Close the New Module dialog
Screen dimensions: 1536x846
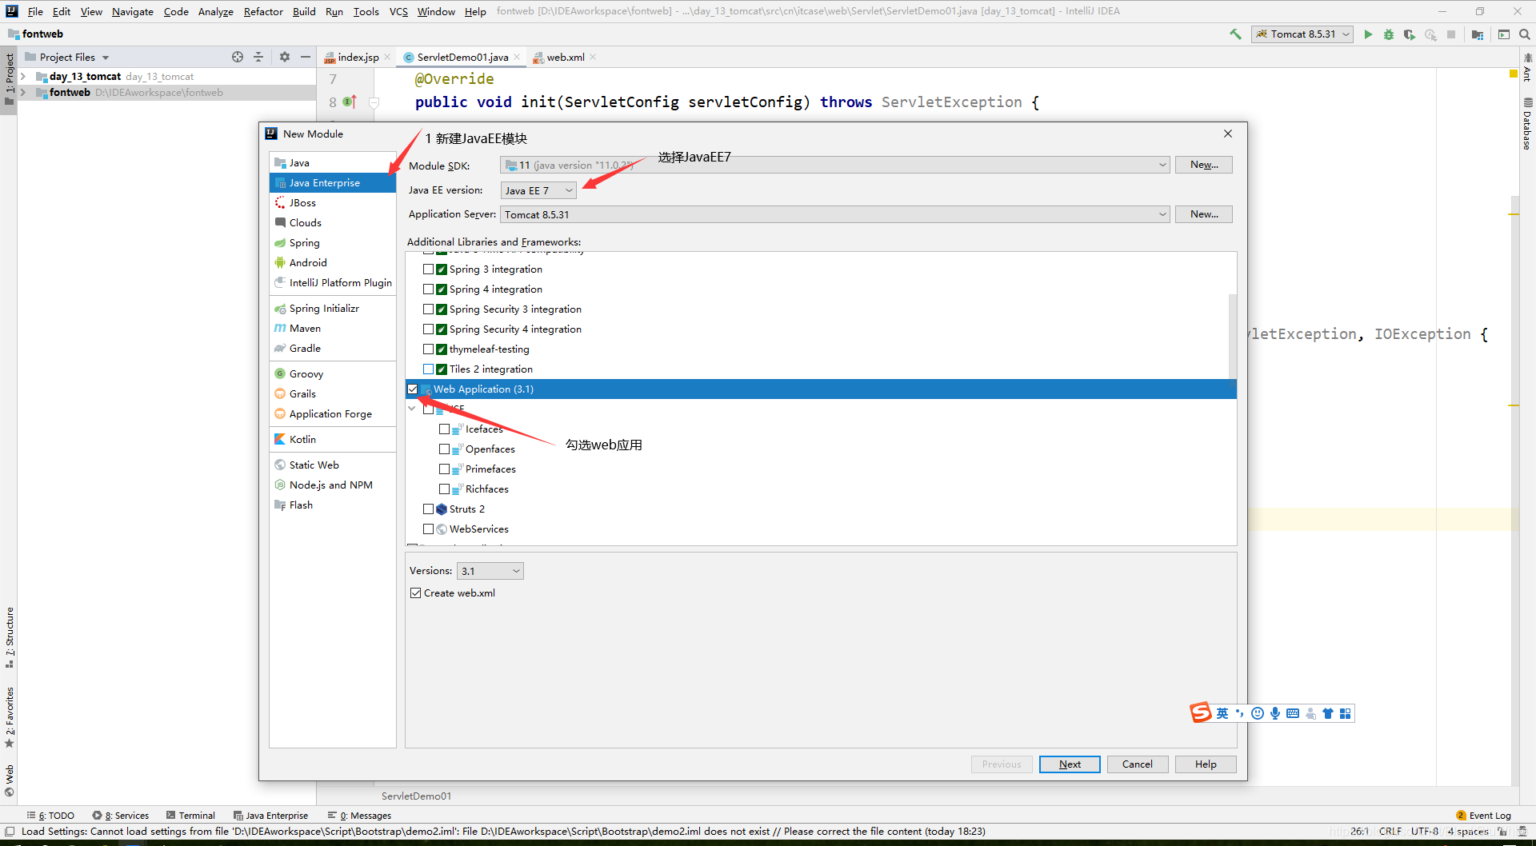tap(1228, 134)
